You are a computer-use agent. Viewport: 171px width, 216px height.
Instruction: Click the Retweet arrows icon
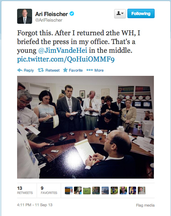(41, 70)
